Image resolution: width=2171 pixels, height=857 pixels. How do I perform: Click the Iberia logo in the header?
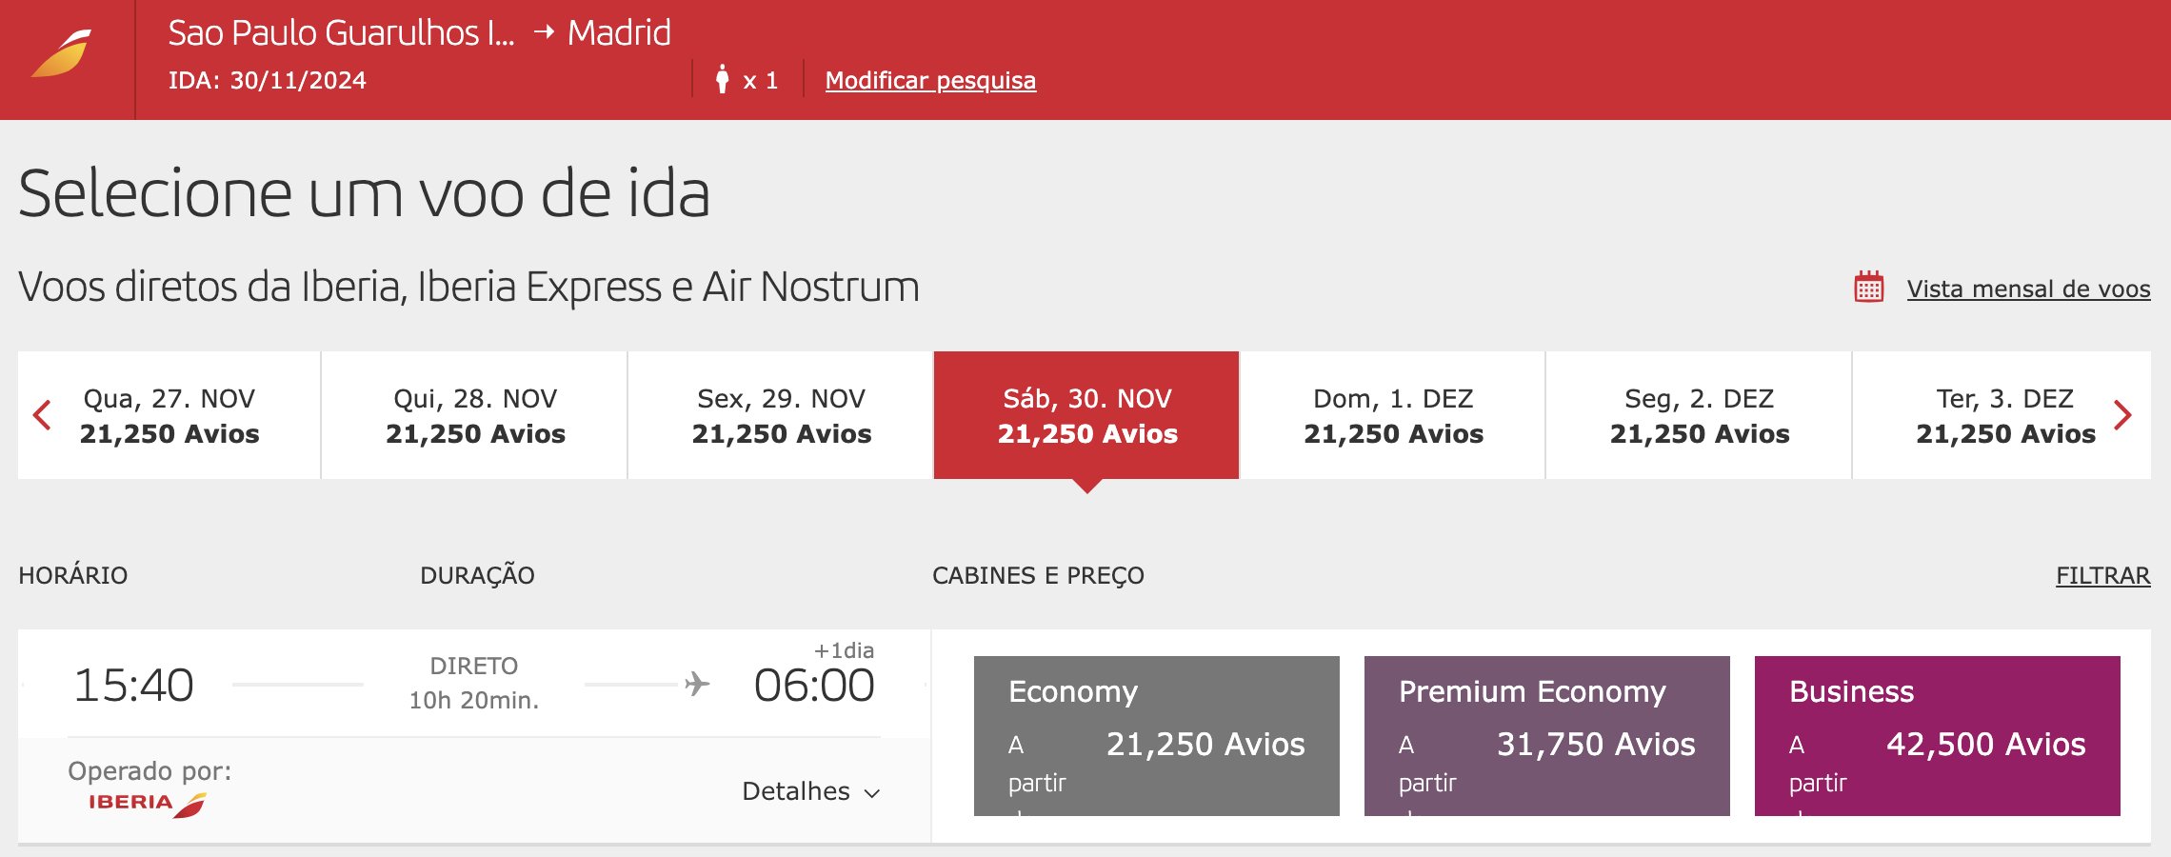62,53
